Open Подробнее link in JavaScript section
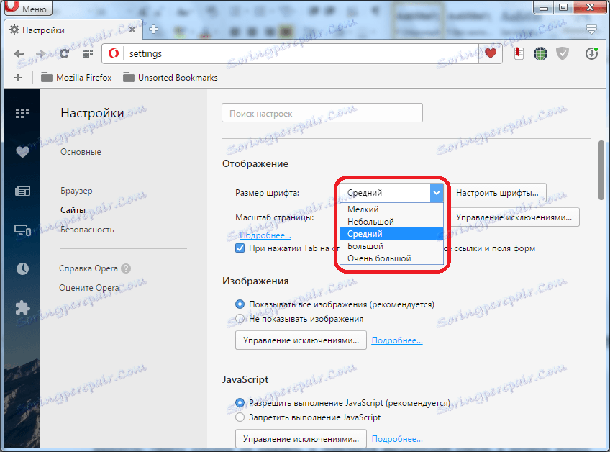The image size is (610, 452). (397, 439)
